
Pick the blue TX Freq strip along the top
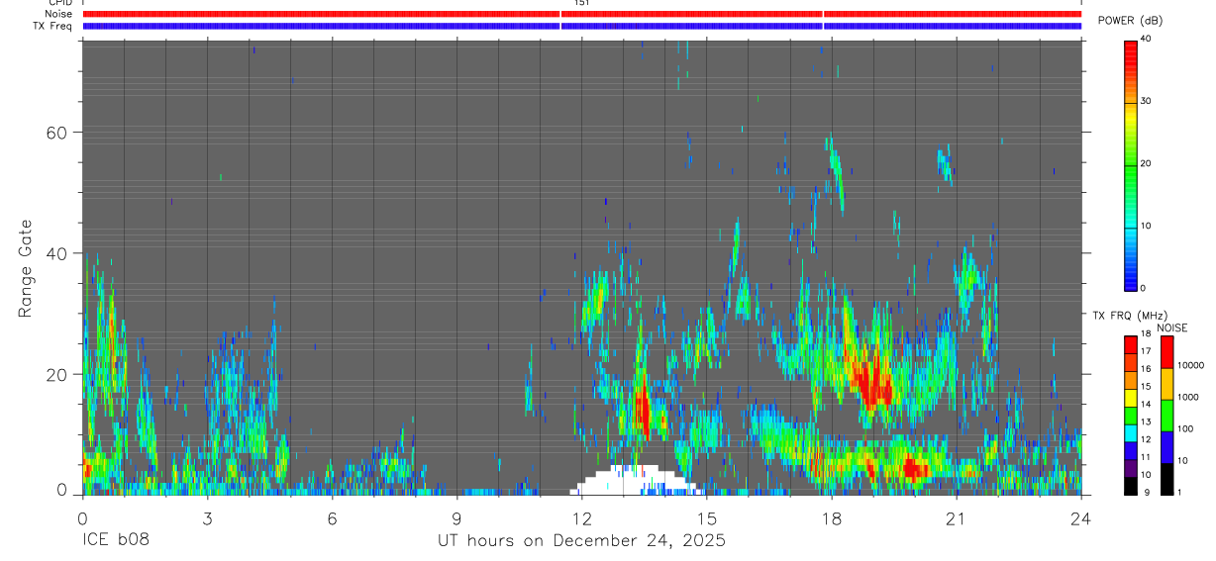(582, 26)
